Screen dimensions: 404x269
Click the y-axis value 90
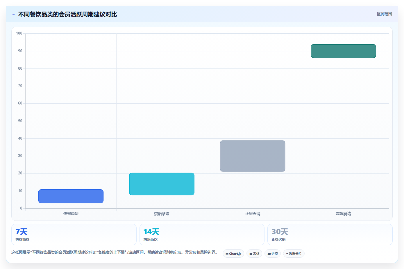pyautogui.click(x=20, y=51)
